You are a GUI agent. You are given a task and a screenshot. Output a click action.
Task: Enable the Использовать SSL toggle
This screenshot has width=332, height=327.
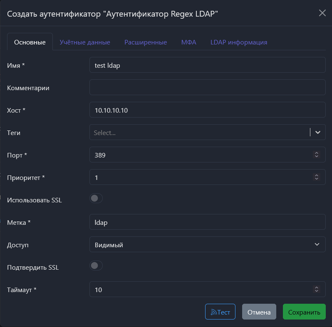tap(96, 199)
